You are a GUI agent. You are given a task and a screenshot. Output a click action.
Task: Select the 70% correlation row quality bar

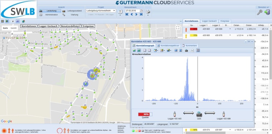(193, 35)
